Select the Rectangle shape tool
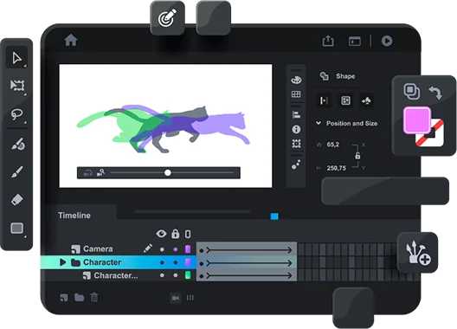This screenshot has width=457, height=329. click(x=17, y=228)
